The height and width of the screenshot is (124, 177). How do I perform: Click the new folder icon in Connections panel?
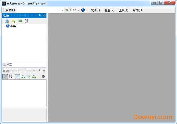14,21
